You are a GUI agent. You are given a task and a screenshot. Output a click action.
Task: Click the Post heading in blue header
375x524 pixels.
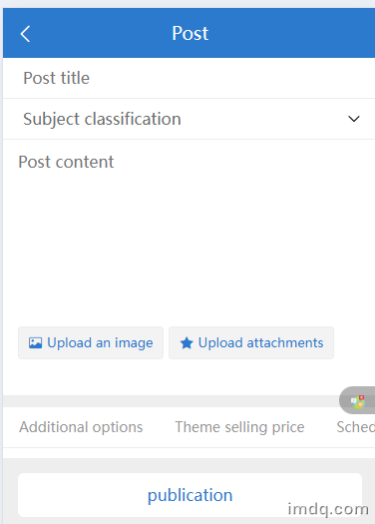pyautogui.click(x=190, y=33)
